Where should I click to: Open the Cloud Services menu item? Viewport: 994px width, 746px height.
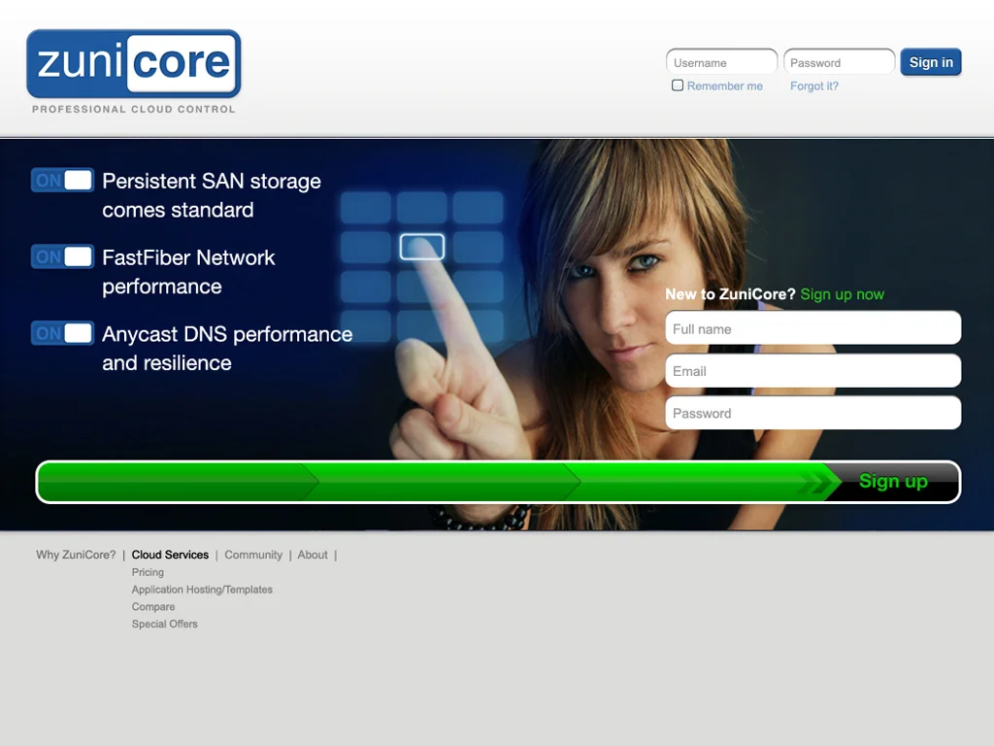coord(170,555)
